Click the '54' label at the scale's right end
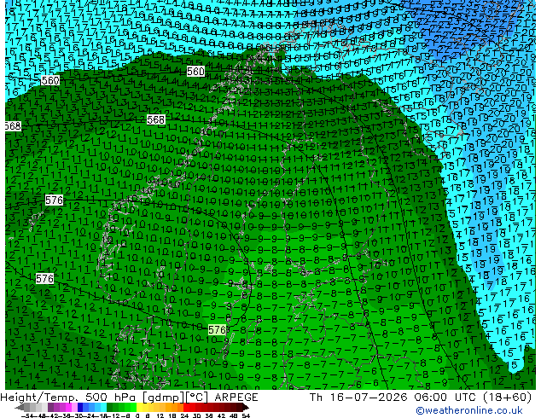541x418 pixels. point(246,415)
